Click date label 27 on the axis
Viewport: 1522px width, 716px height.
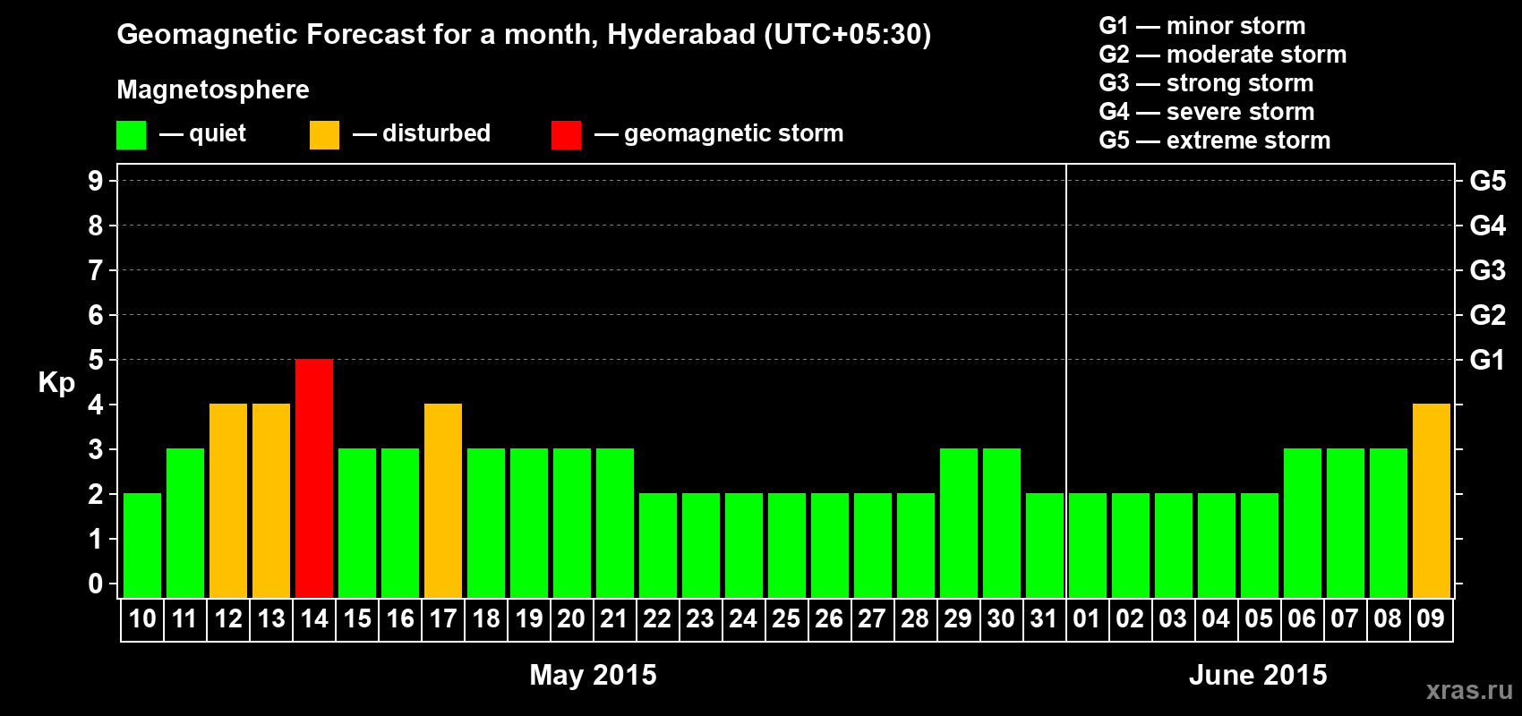(x=873, y=619)
